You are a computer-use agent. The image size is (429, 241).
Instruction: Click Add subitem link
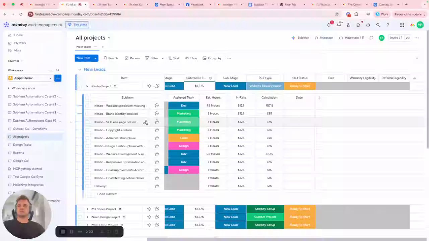107,194
